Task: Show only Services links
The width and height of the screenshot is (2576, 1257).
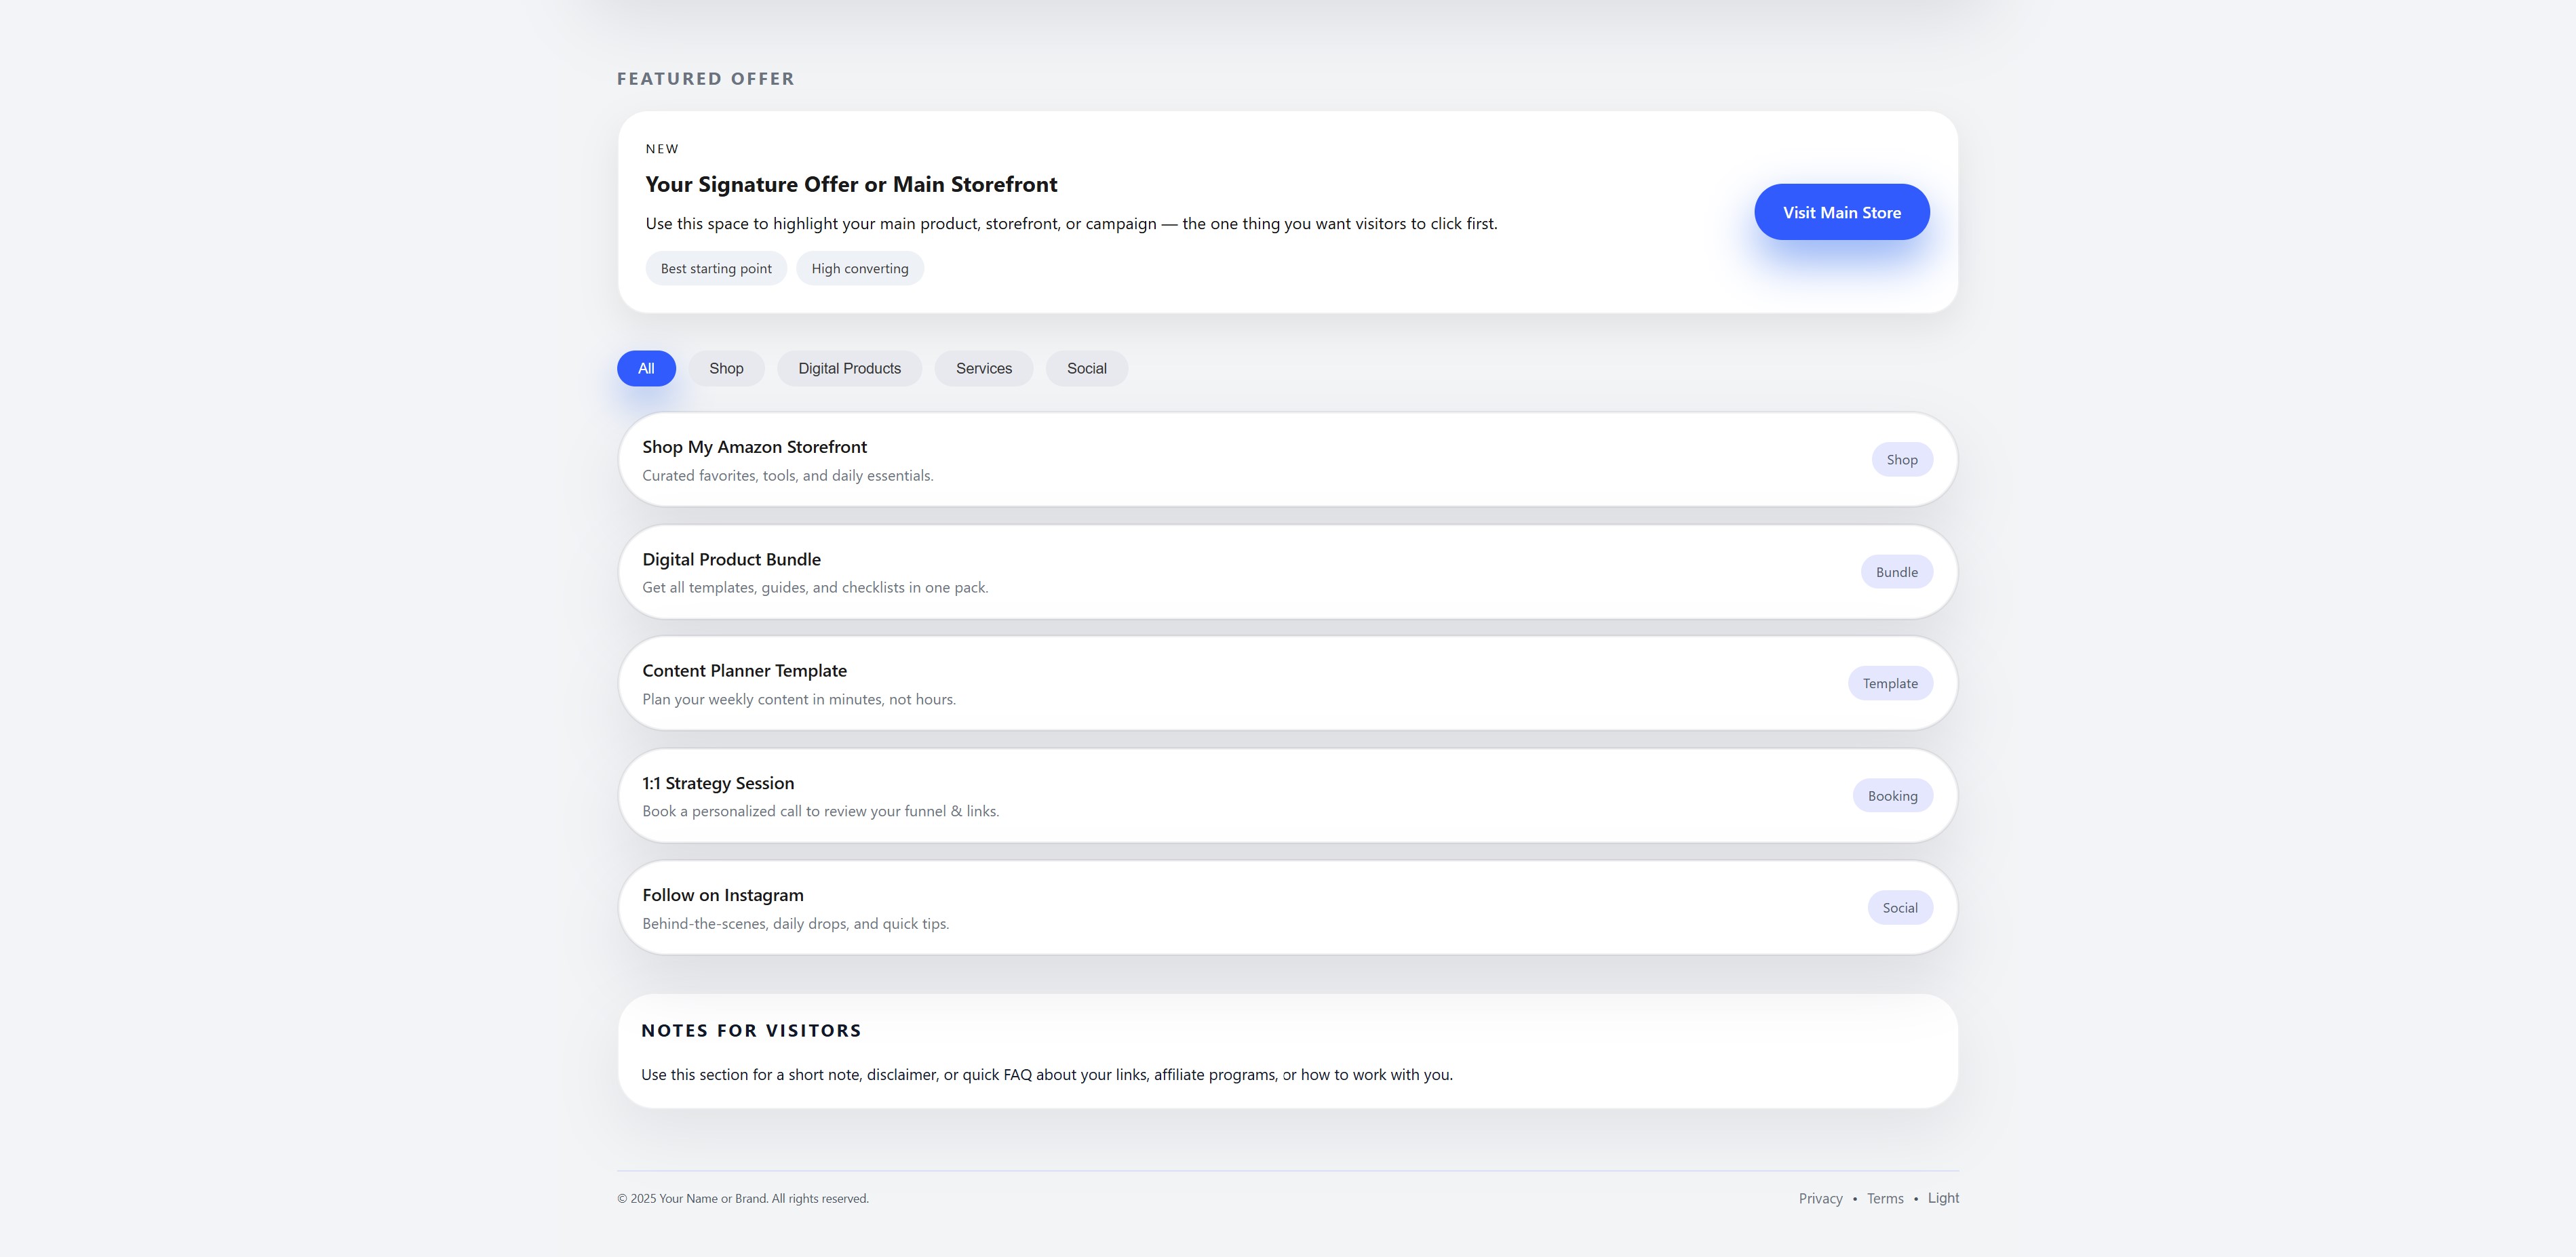Action: point(983,368)
